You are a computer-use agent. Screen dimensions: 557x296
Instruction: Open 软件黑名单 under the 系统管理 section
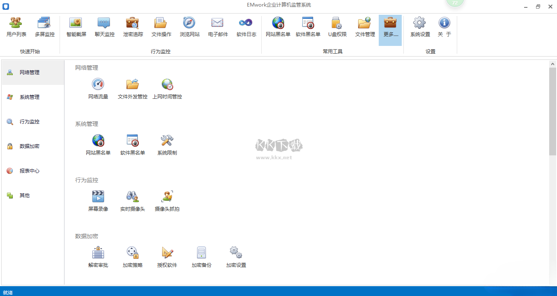132,145
